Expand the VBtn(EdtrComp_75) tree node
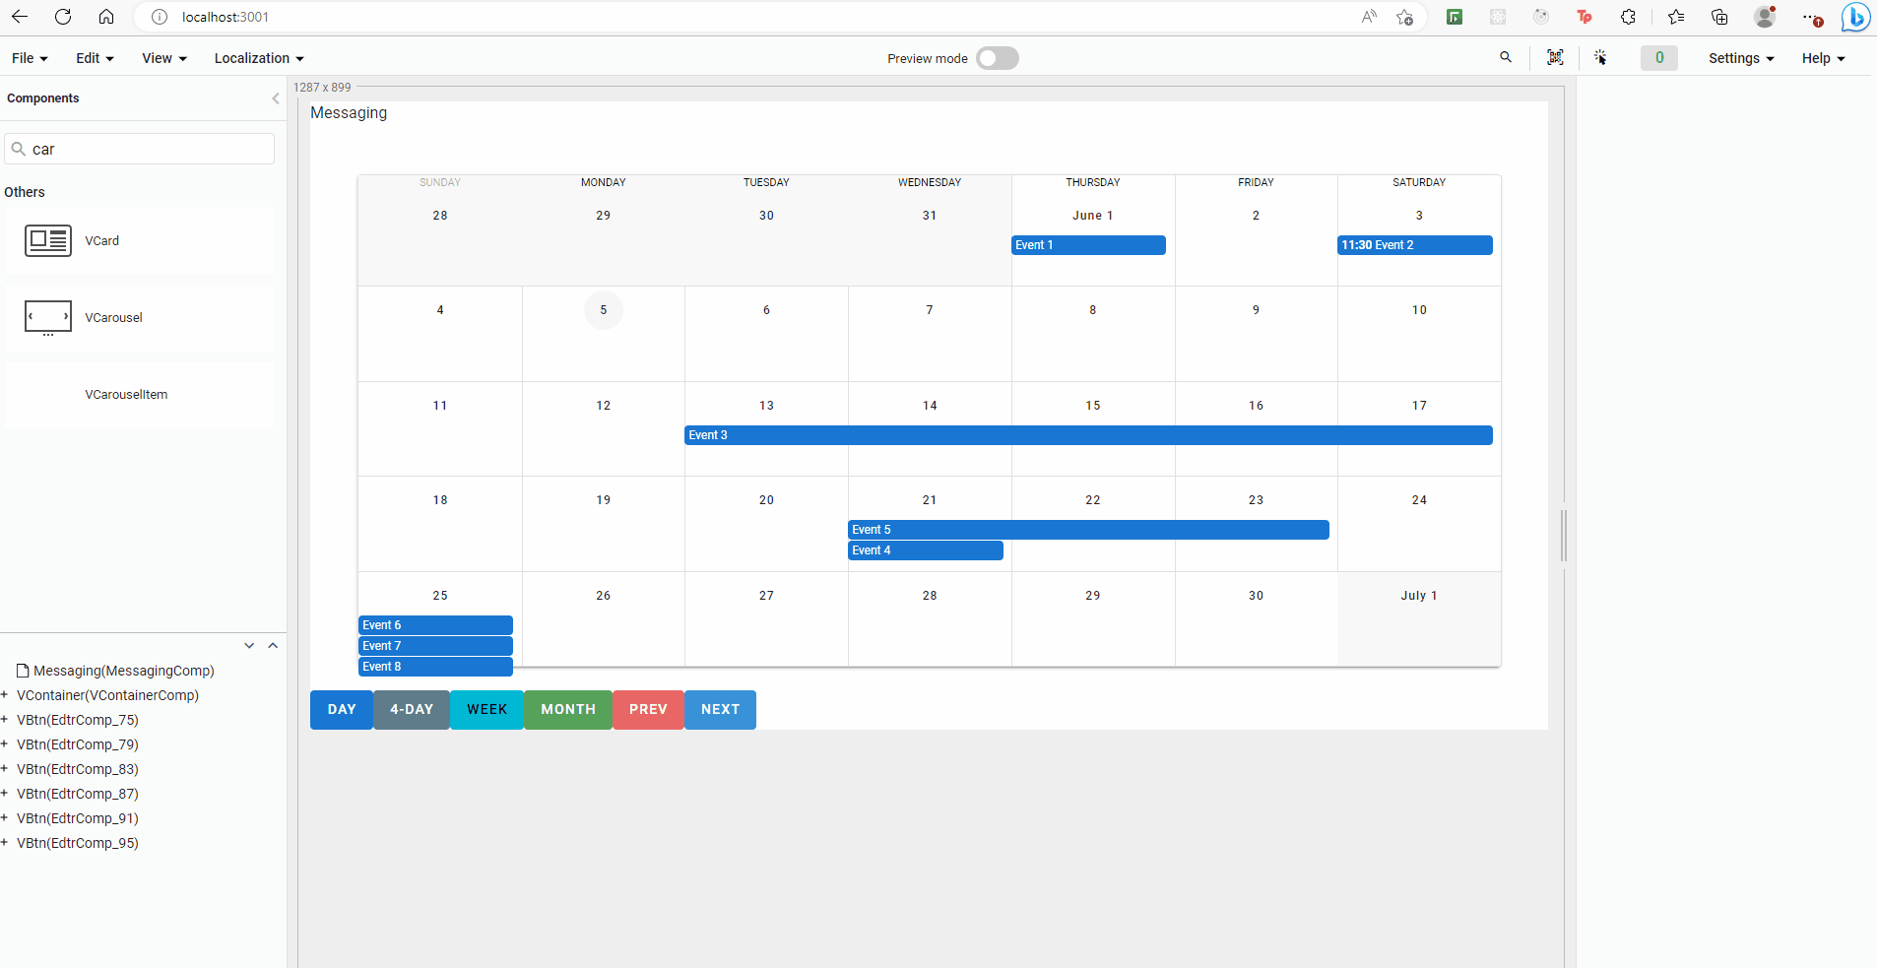 point(5,720)
